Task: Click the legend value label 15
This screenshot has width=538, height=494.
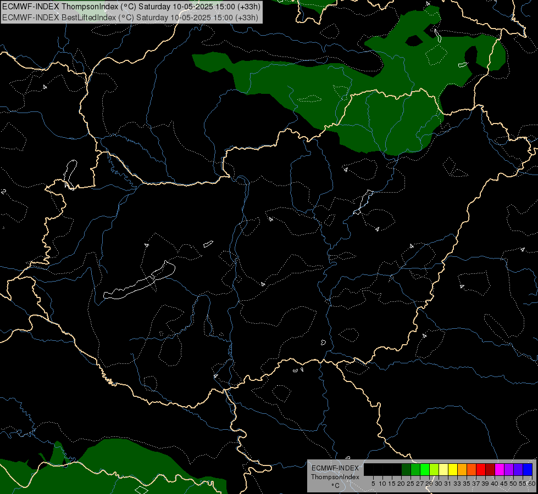Action: 392,484
